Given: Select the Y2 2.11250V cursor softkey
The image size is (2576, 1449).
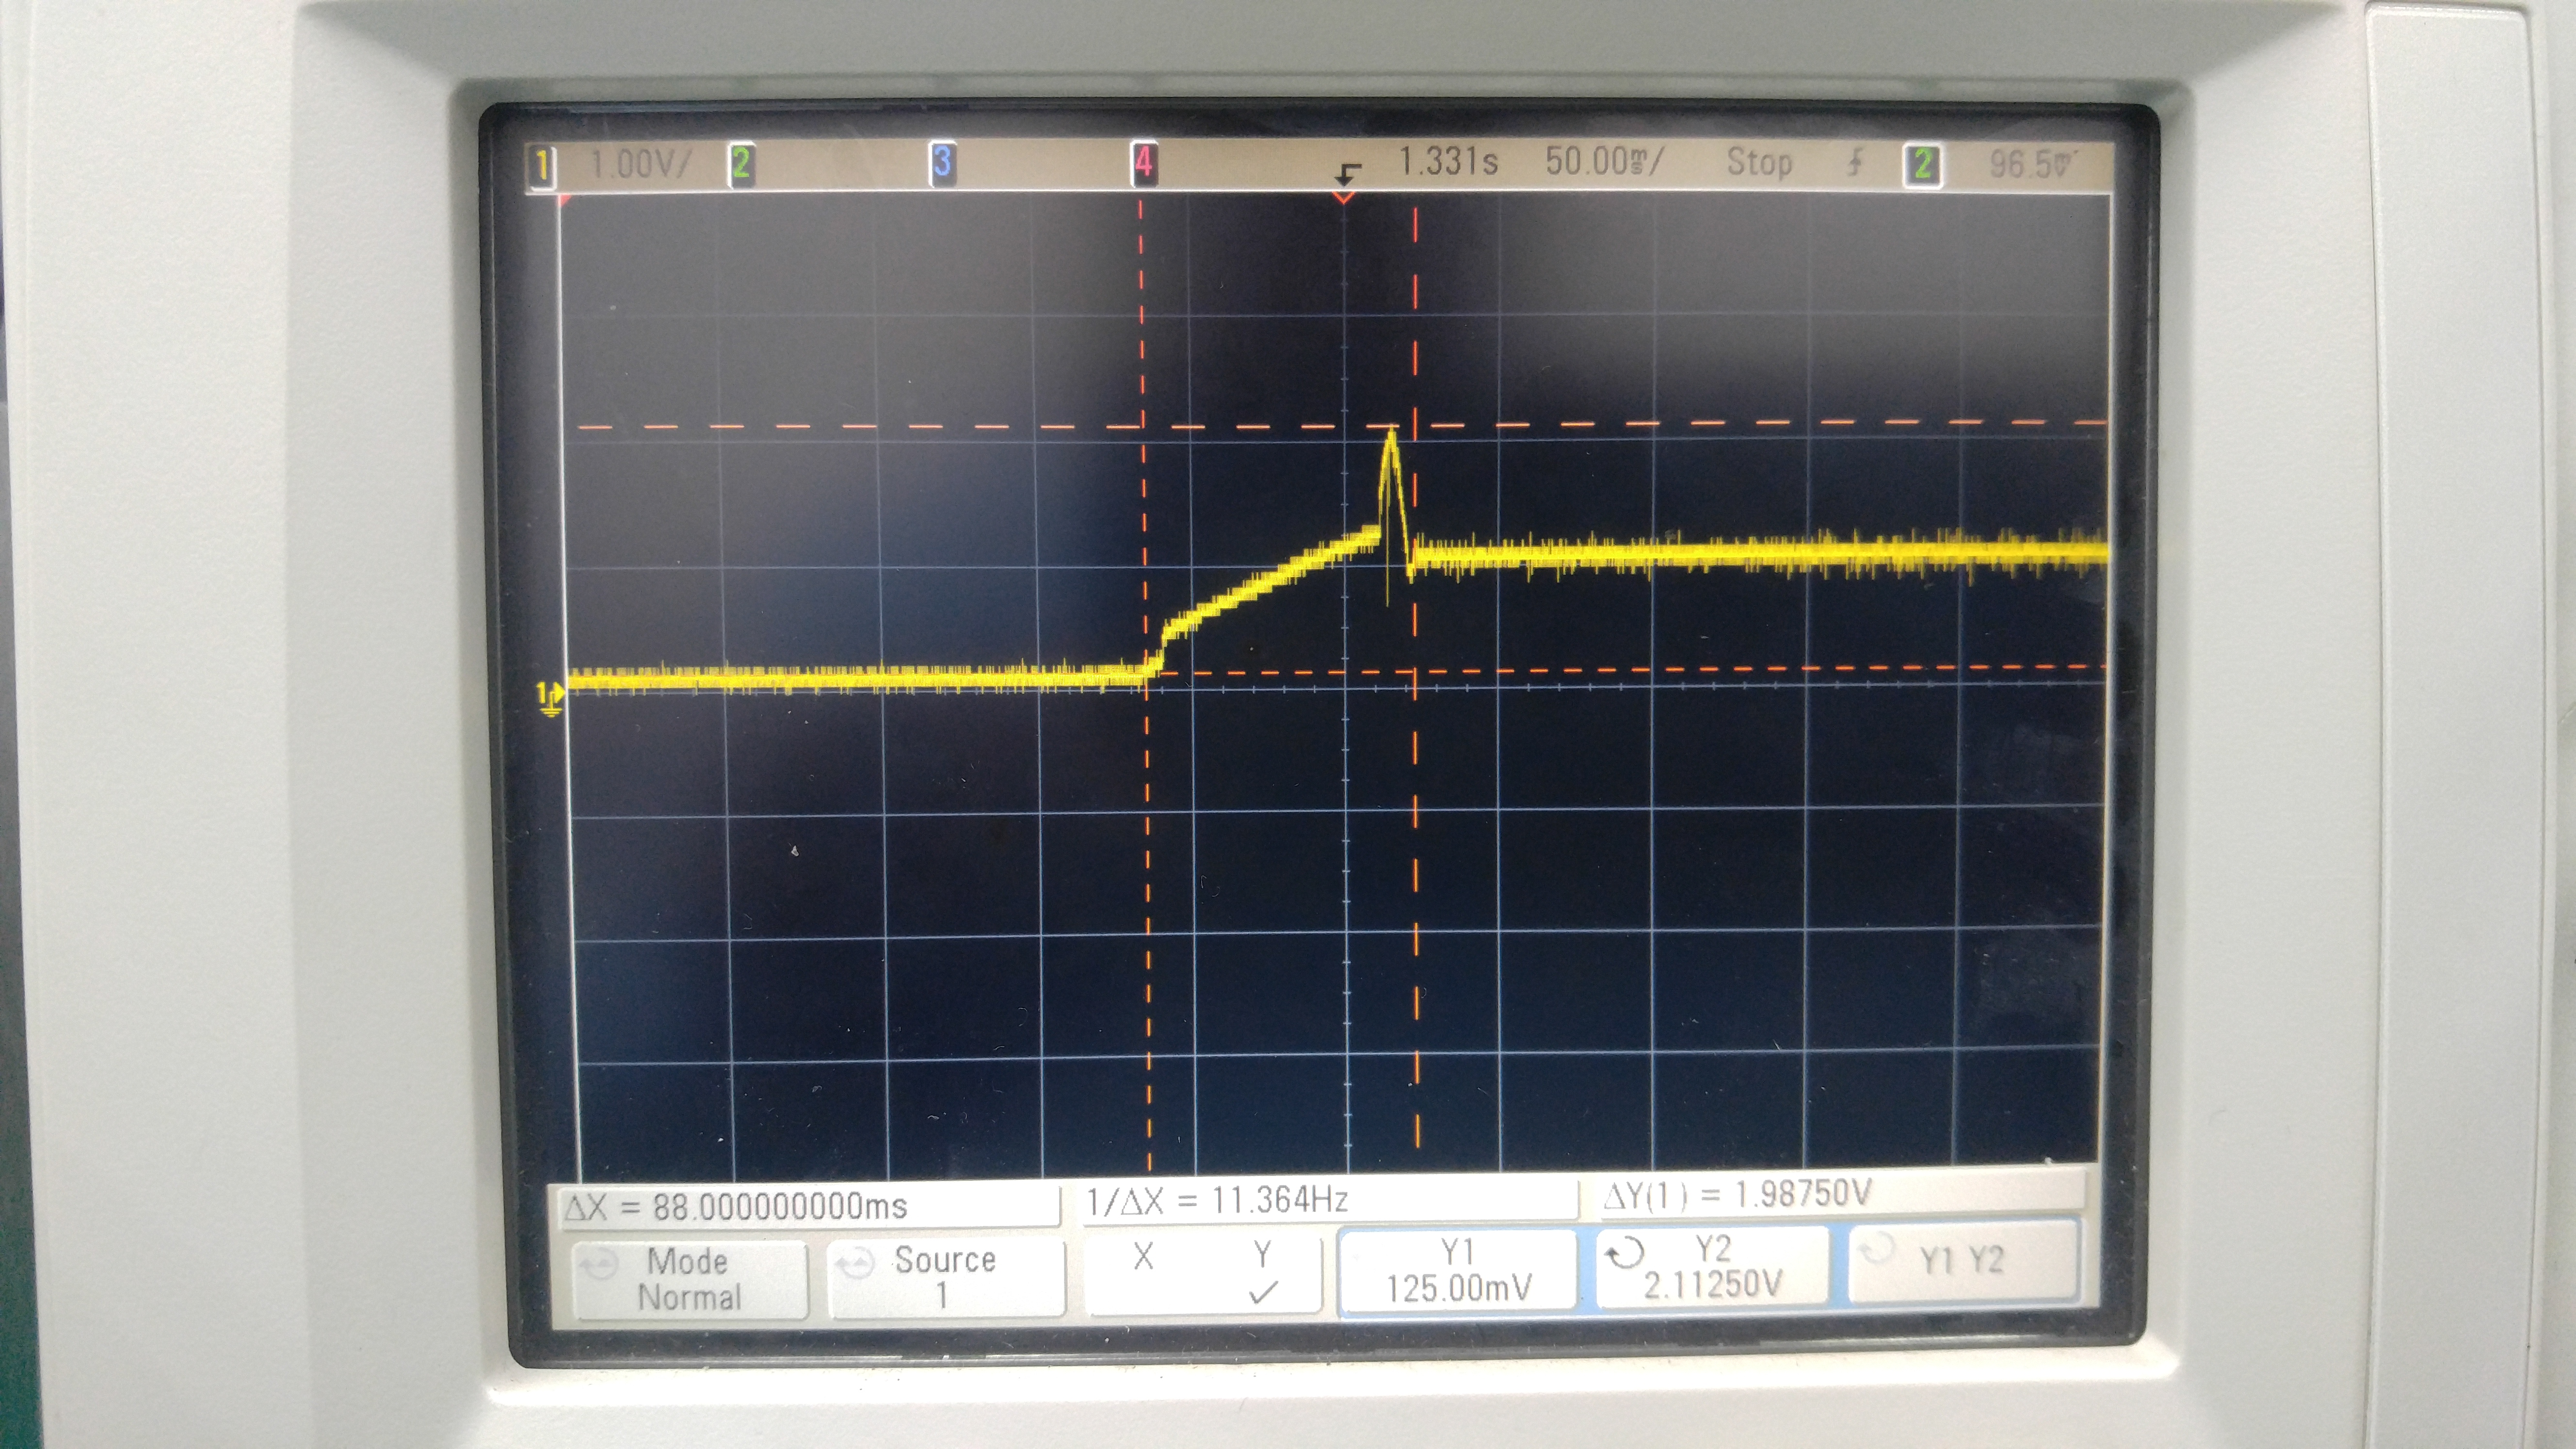Looking at the screenshot, I should pos(1712,1266).
